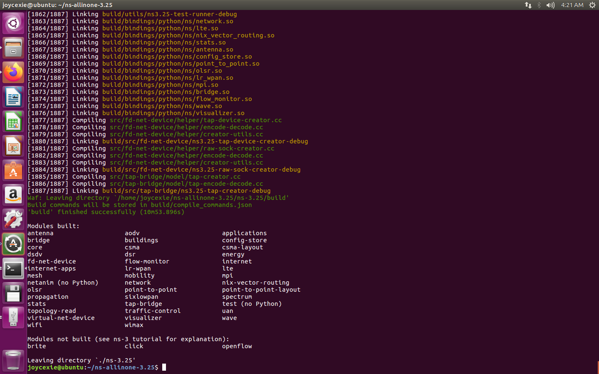Screen dimensions: 599x374
Task: Click the compile_commands.json message line
Action: (139, 205)
